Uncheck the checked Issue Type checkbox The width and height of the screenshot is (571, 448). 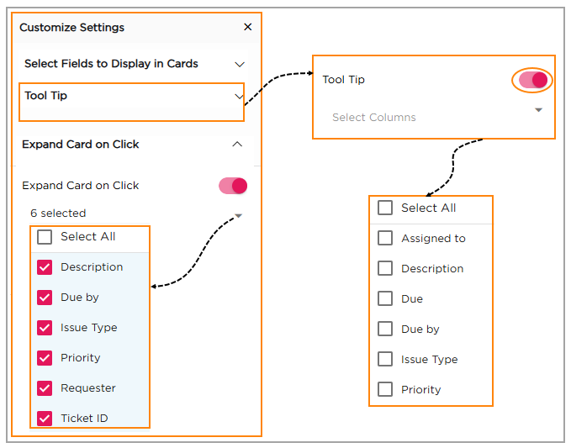point(45,328)
